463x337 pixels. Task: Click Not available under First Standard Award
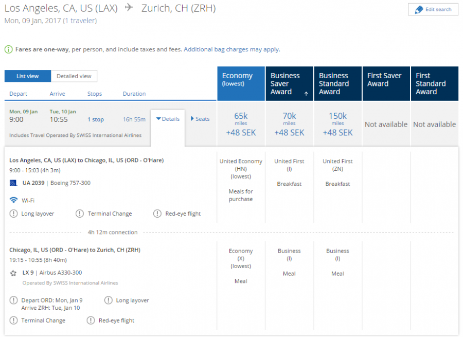pos(435,125)
